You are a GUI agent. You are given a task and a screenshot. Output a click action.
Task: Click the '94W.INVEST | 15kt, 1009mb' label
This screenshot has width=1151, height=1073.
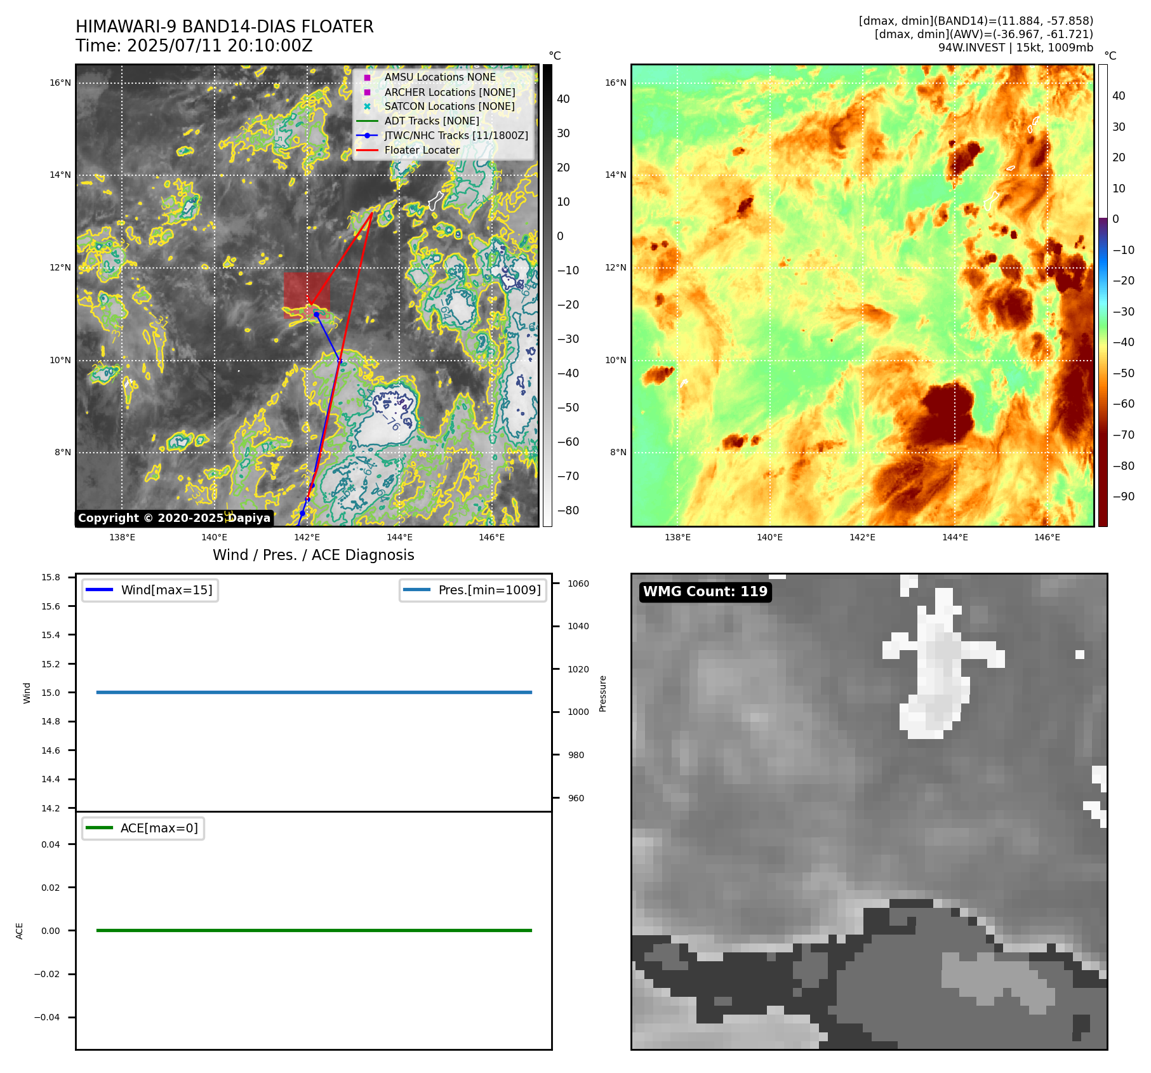coord(1016,48)
